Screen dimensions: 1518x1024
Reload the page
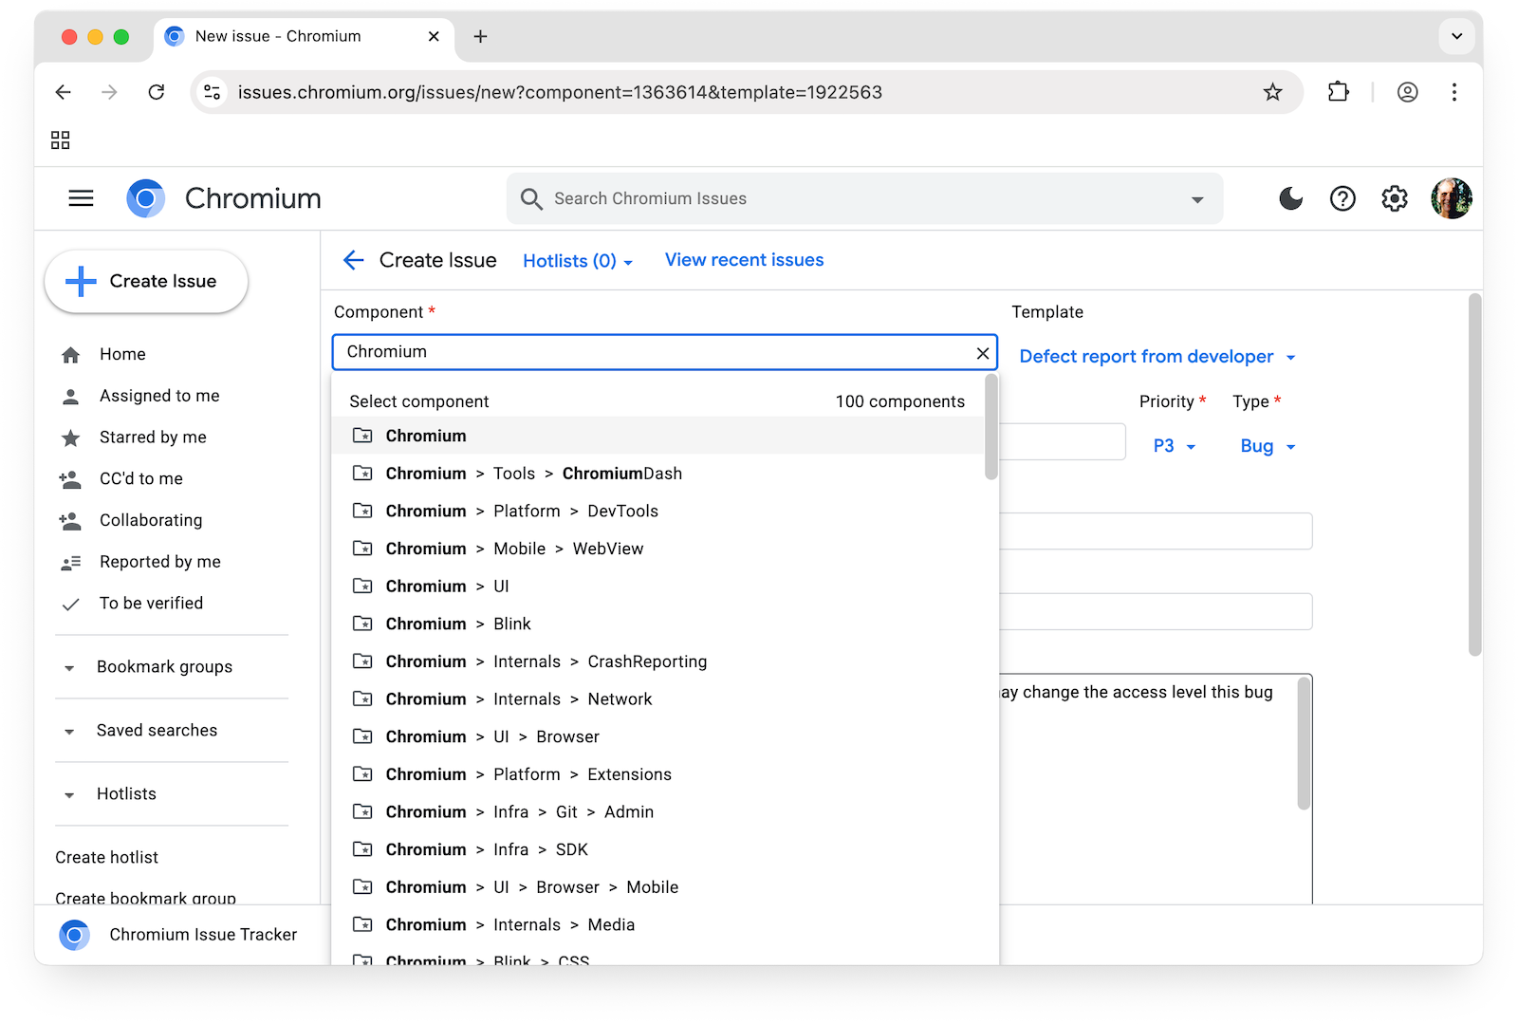(157, 92)
